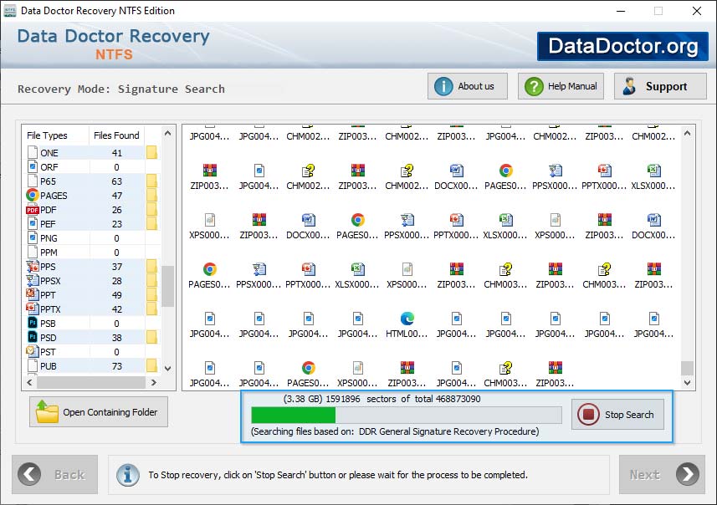Open the folder icon in the PSD row

(151, 337)
